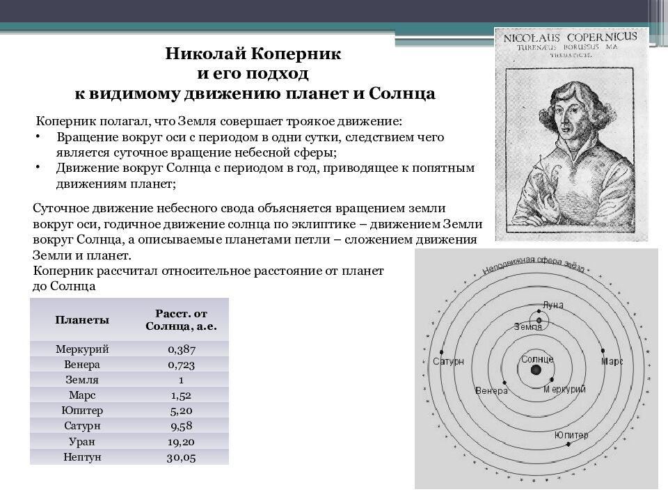
Task: Click the value 30,05 in the Нептун row
Action: pos(180,457)
